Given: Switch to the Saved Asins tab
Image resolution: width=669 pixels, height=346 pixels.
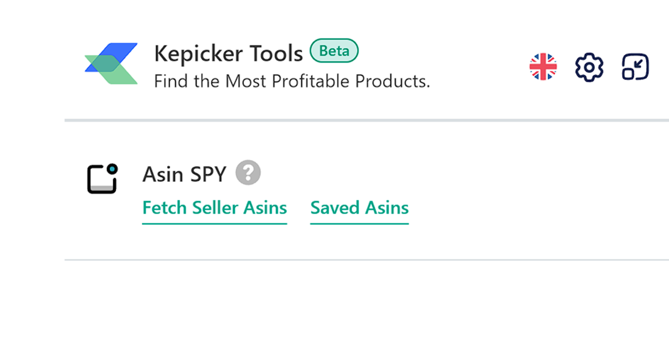Looking at the screenshot, I should click(x=359, y=207).
